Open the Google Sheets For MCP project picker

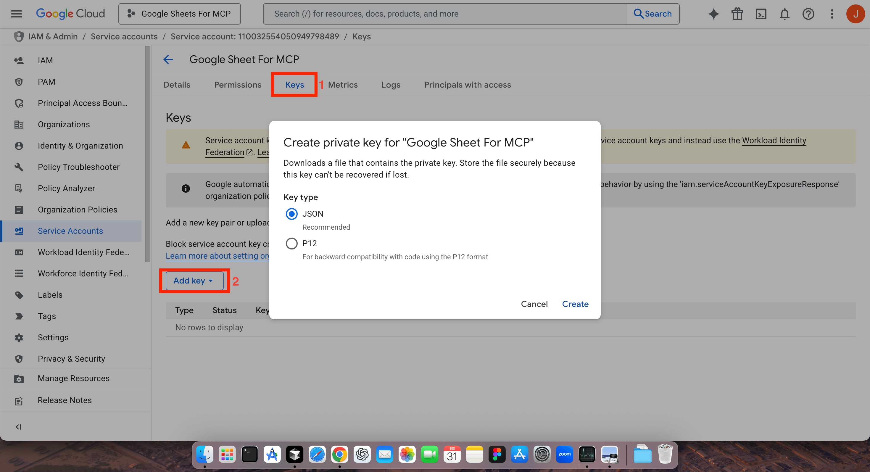tap(180, 14)
